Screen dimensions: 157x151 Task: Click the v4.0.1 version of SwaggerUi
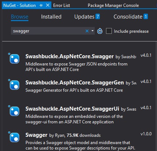tap(146, 108)
